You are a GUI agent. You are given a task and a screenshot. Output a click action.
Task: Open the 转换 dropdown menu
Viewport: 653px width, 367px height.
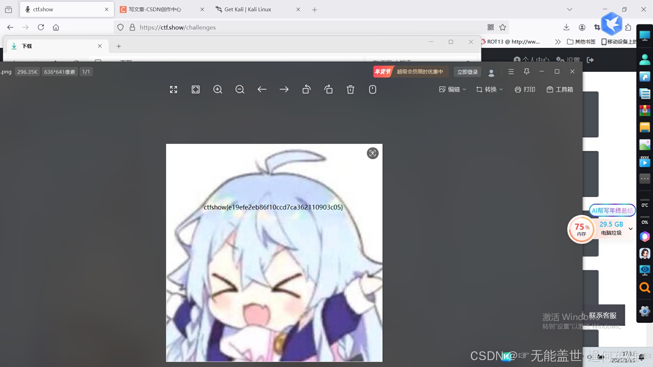[489, 89]
